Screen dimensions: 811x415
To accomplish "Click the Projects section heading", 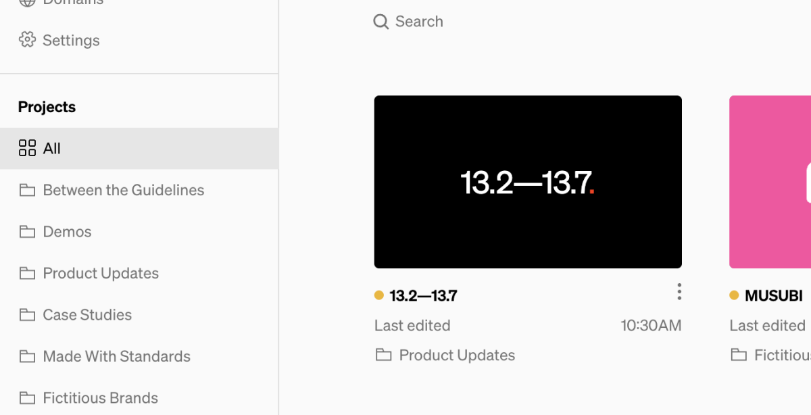I will click(47, 106).
